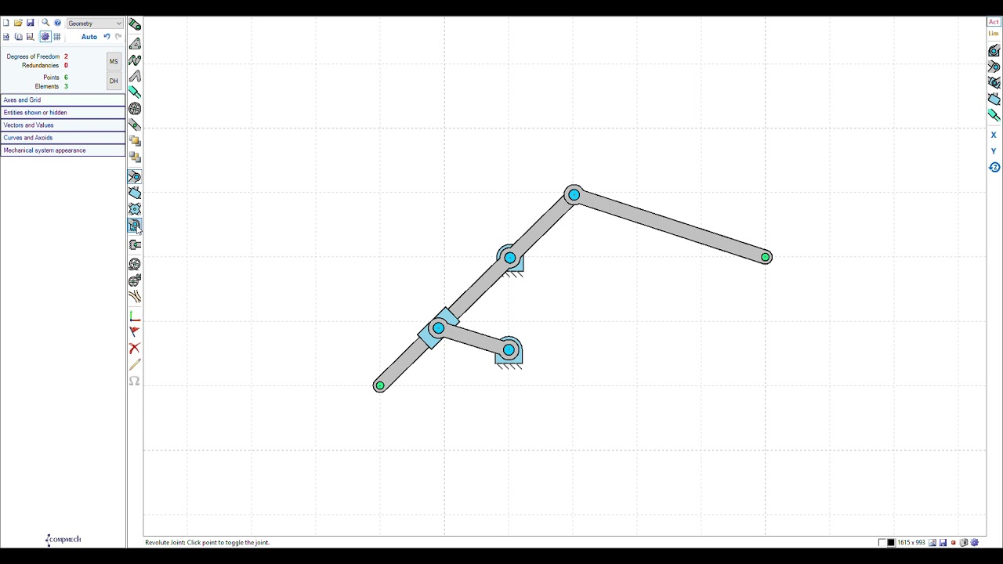This screenshot has height=564, width=1003.
Task: Create a new file from the toolbar
Action: click(6, 23)
